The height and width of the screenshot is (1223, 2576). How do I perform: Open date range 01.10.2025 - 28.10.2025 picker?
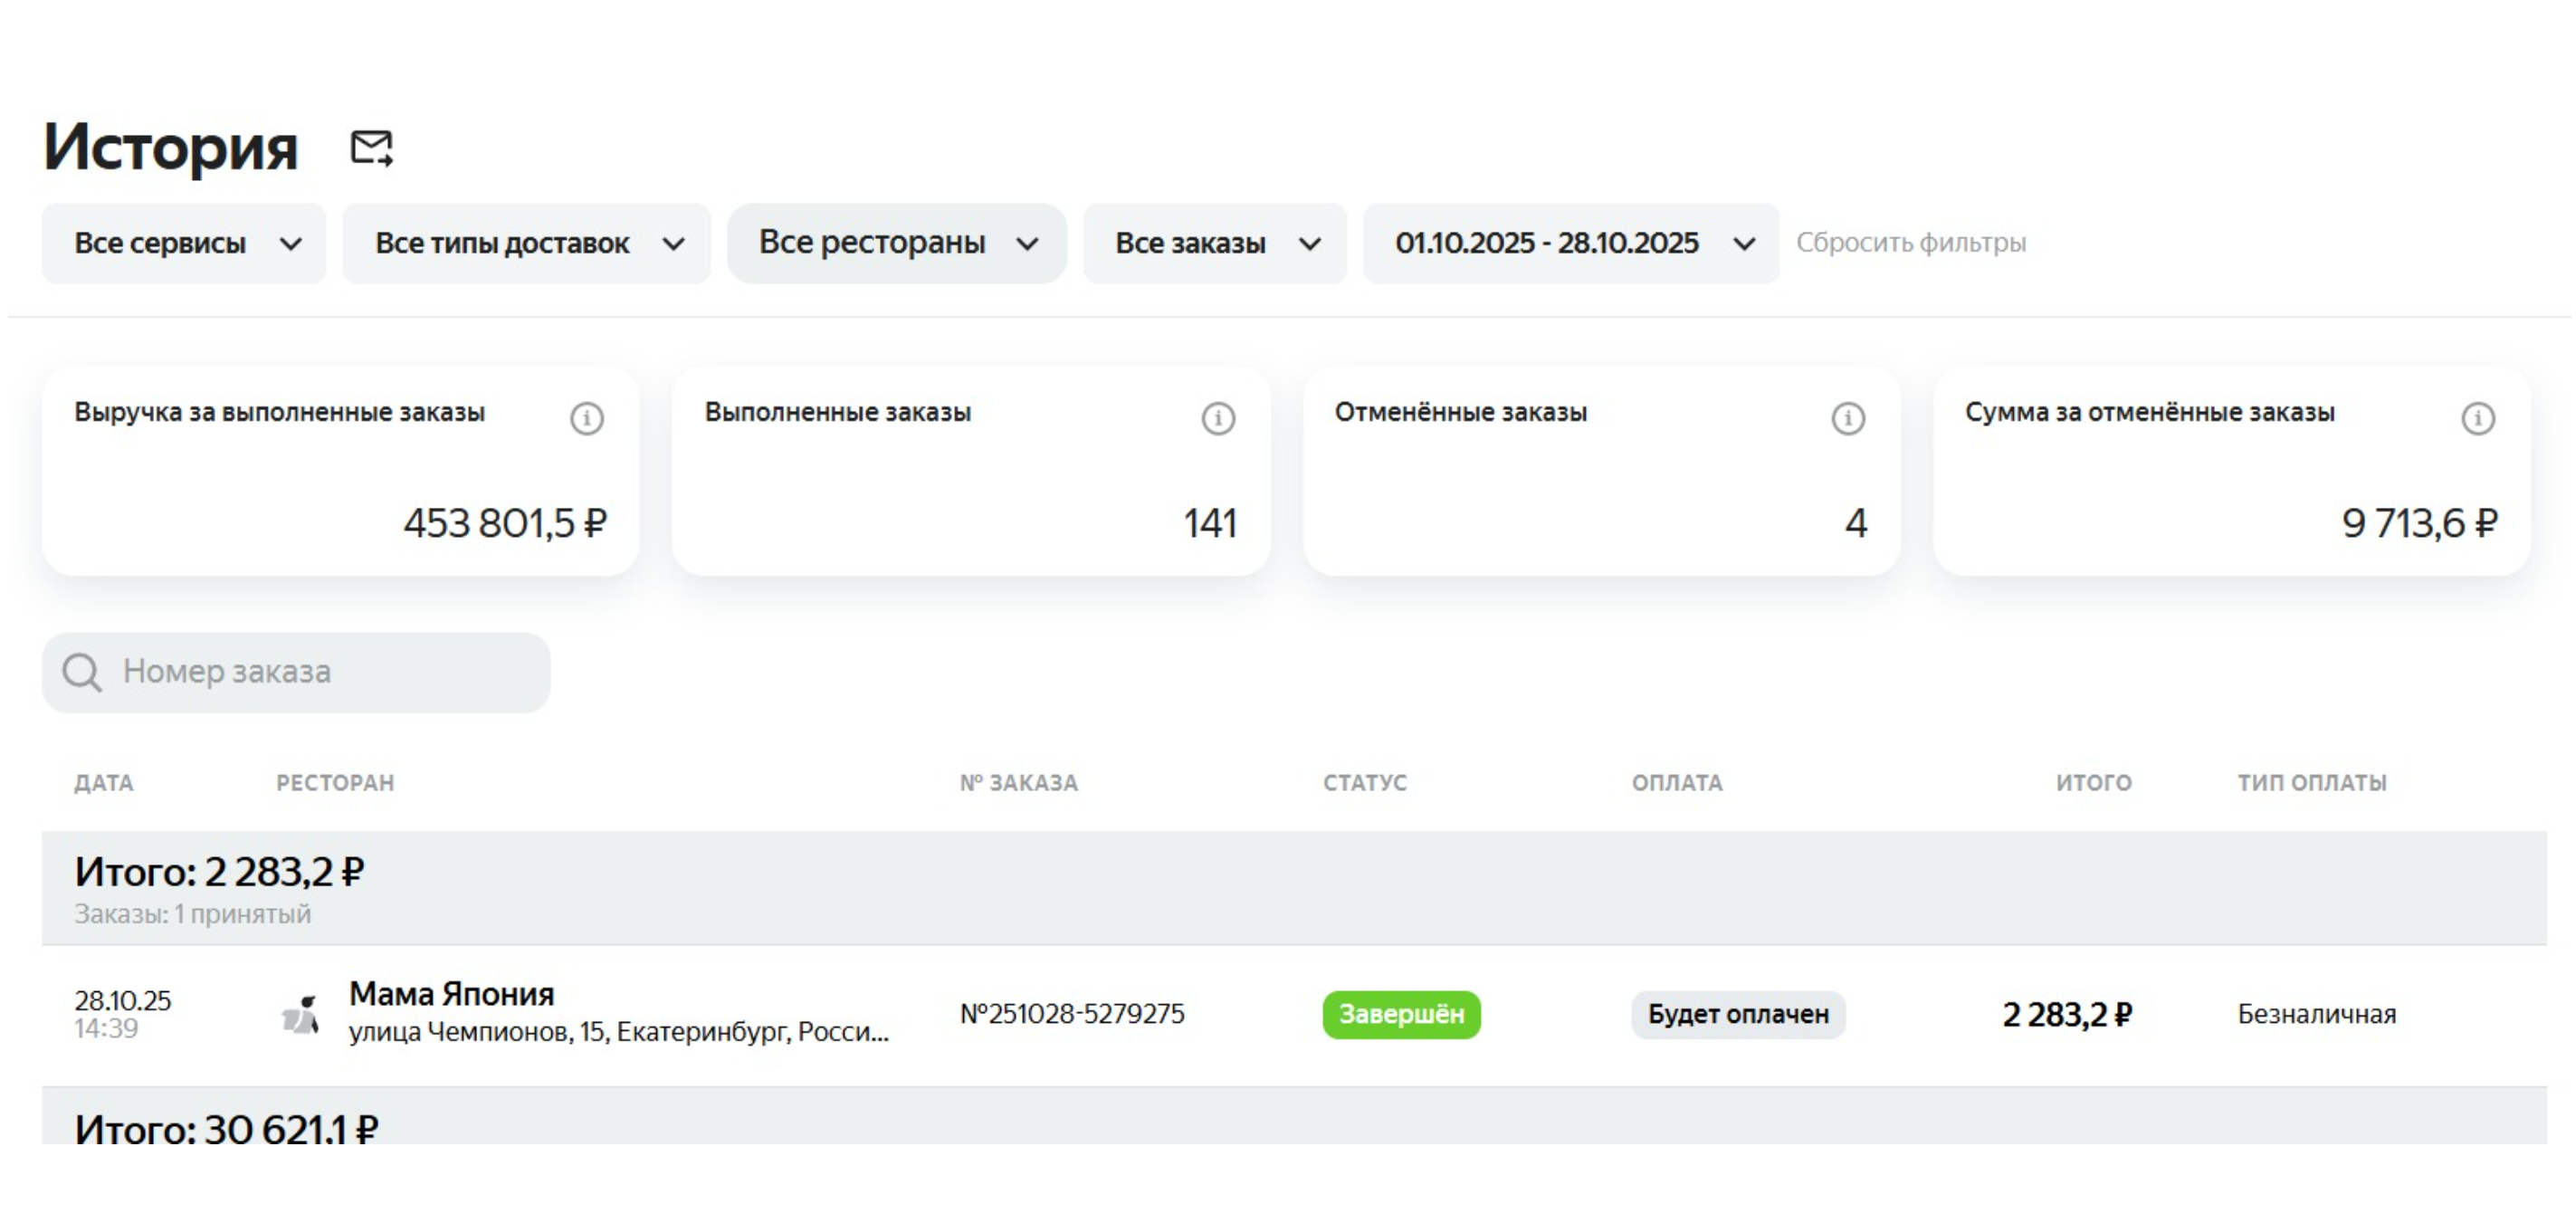coord(1570,243)
